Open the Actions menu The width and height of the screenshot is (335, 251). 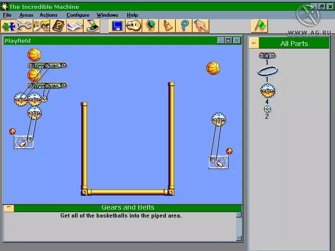[x=49, y=15]
